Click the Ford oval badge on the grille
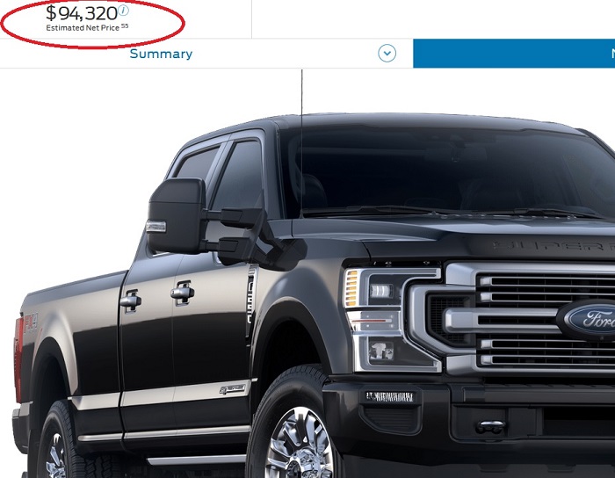 pyautogui.click(x=587, y=319)
